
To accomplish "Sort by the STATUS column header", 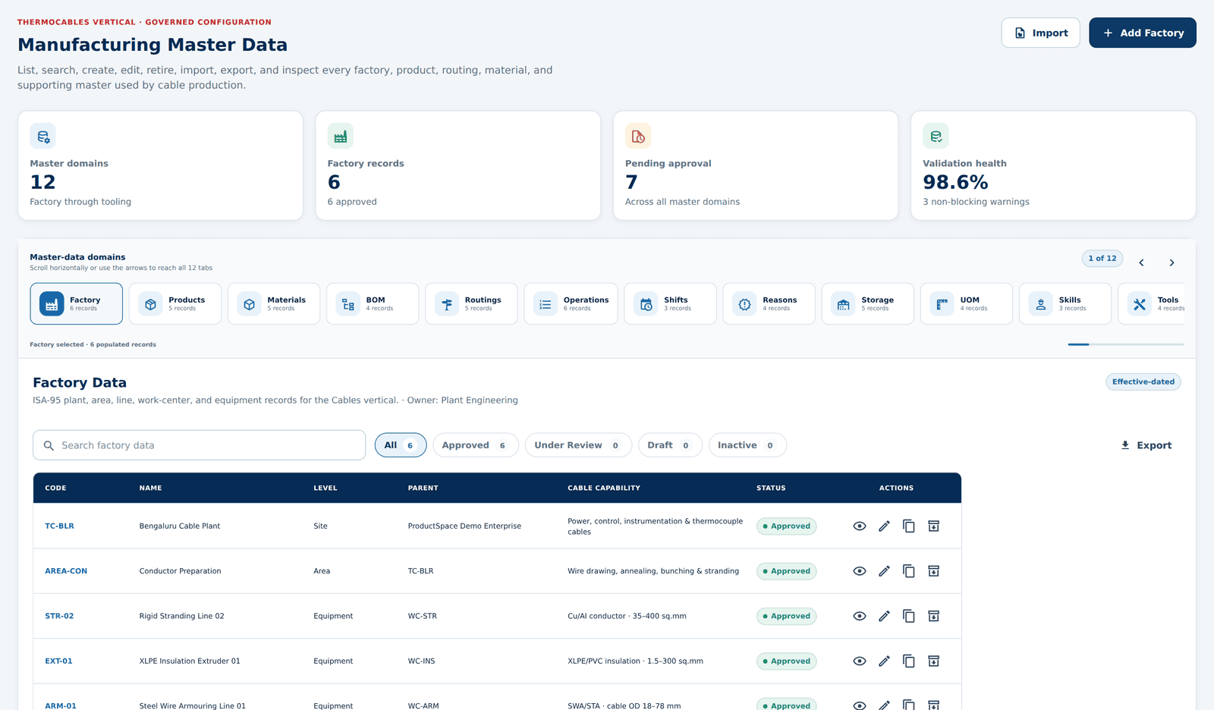I will 771,488.
